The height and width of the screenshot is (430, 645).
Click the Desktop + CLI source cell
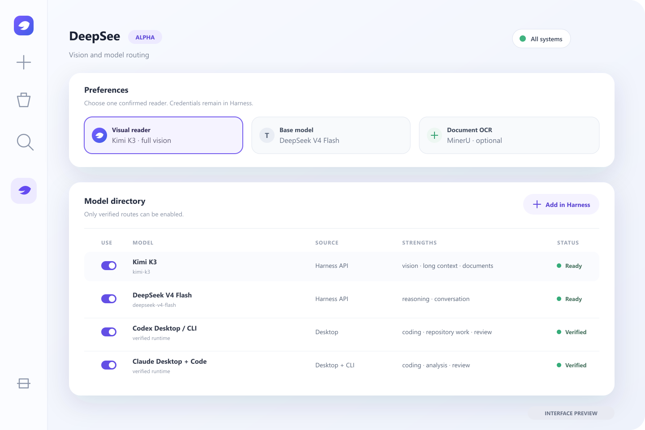[x=335, y=365]
